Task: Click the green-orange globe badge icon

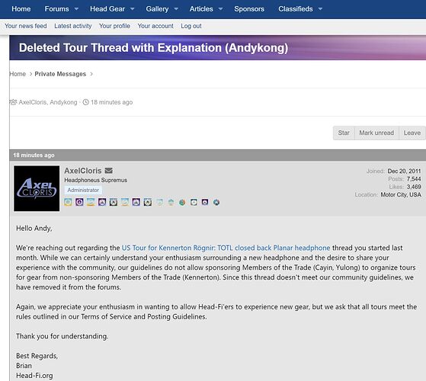Action: click(182, 203)
